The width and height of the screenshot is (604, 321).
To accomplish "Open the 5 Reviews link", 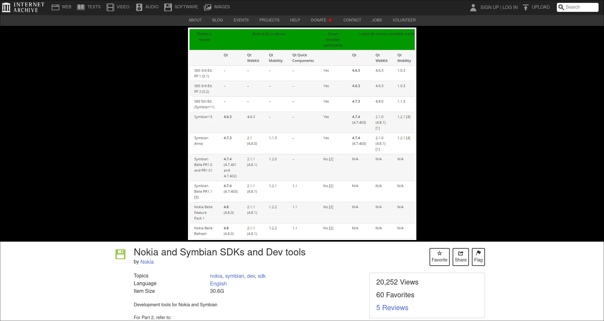I will 392,308.
